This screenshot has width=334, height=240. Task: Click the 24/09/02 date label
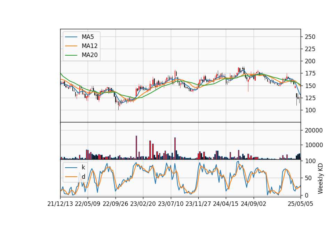click(x=254, y=204)
